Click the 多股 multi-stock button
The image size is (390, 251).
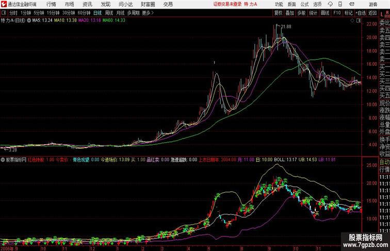[x=301, y=13]
